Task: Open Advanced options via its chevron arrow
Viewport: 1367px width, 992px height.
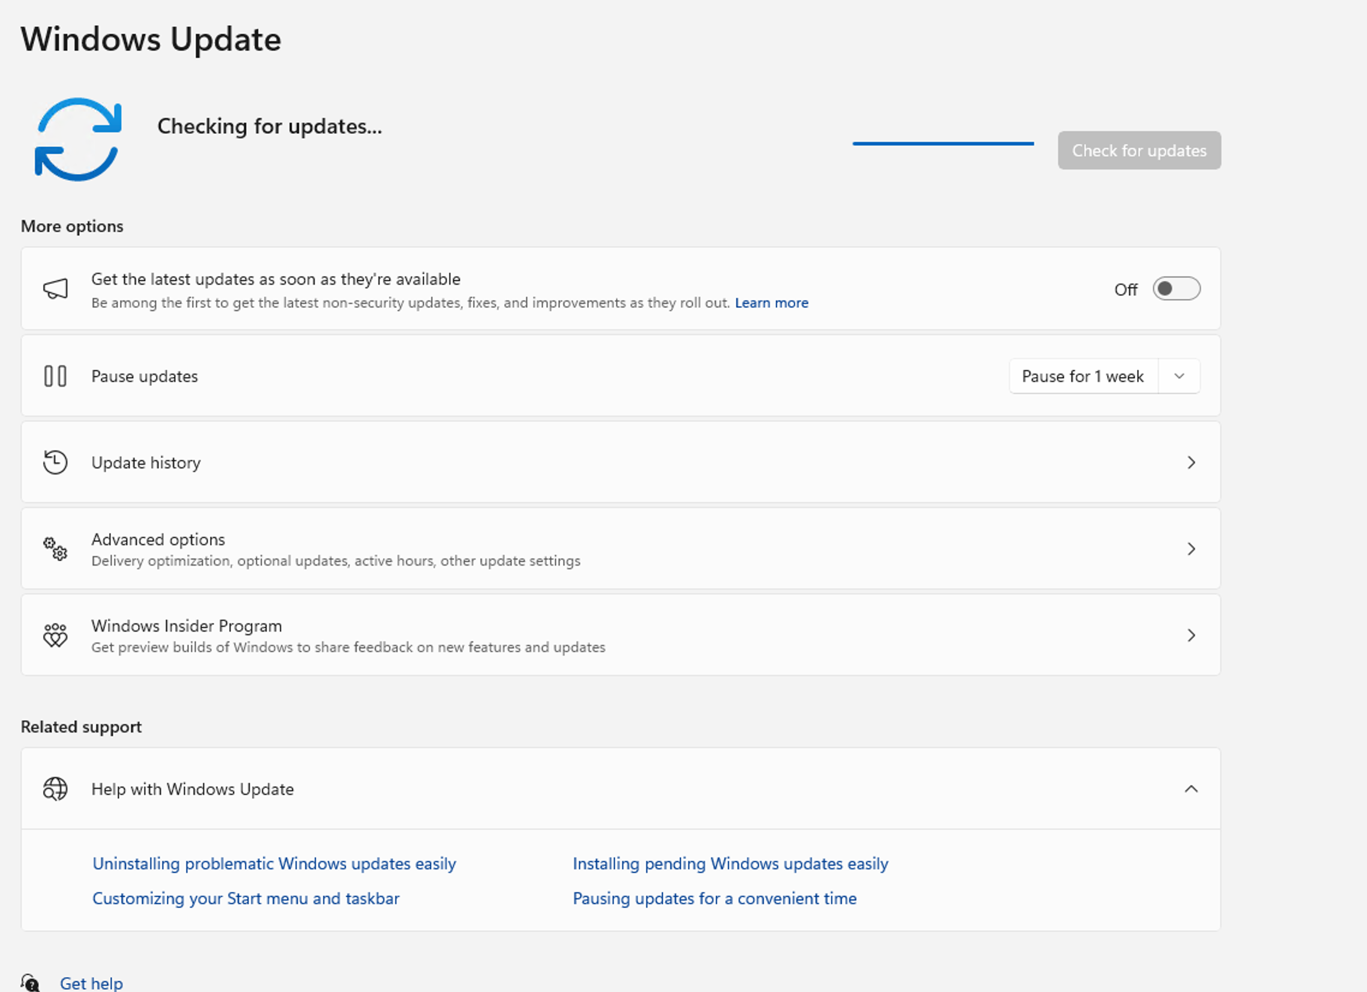Action: (1191, 549)
